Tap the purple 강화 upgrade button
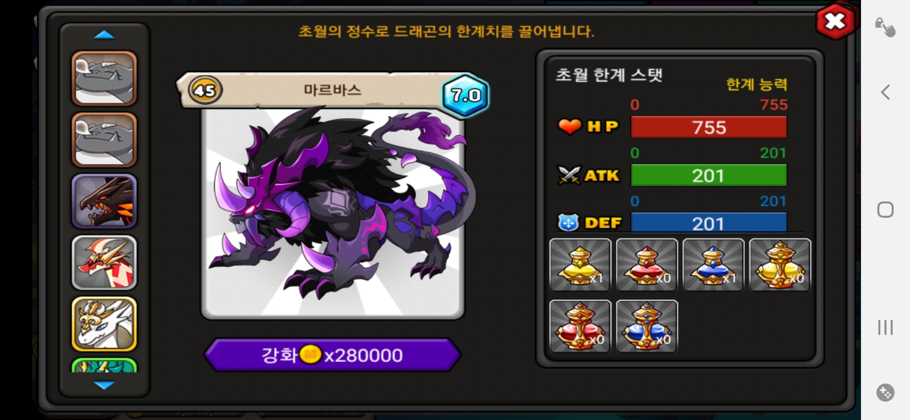910x420 pixels. tap(332, 355)
